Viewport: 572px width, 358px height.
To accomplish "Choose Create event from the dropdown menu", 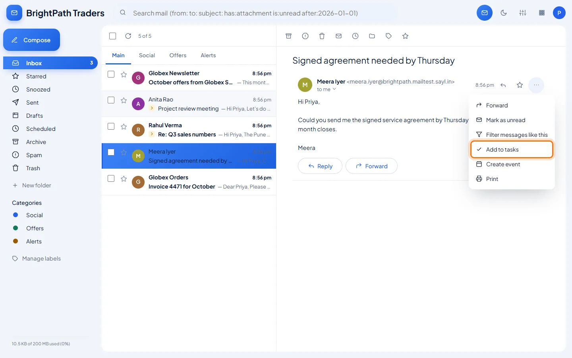I will (512, 164).
